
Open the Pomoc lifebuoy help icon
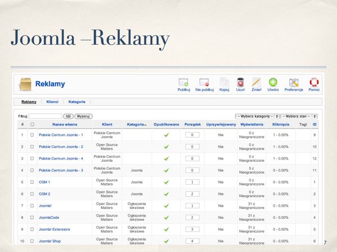click(x=314, y=82)
